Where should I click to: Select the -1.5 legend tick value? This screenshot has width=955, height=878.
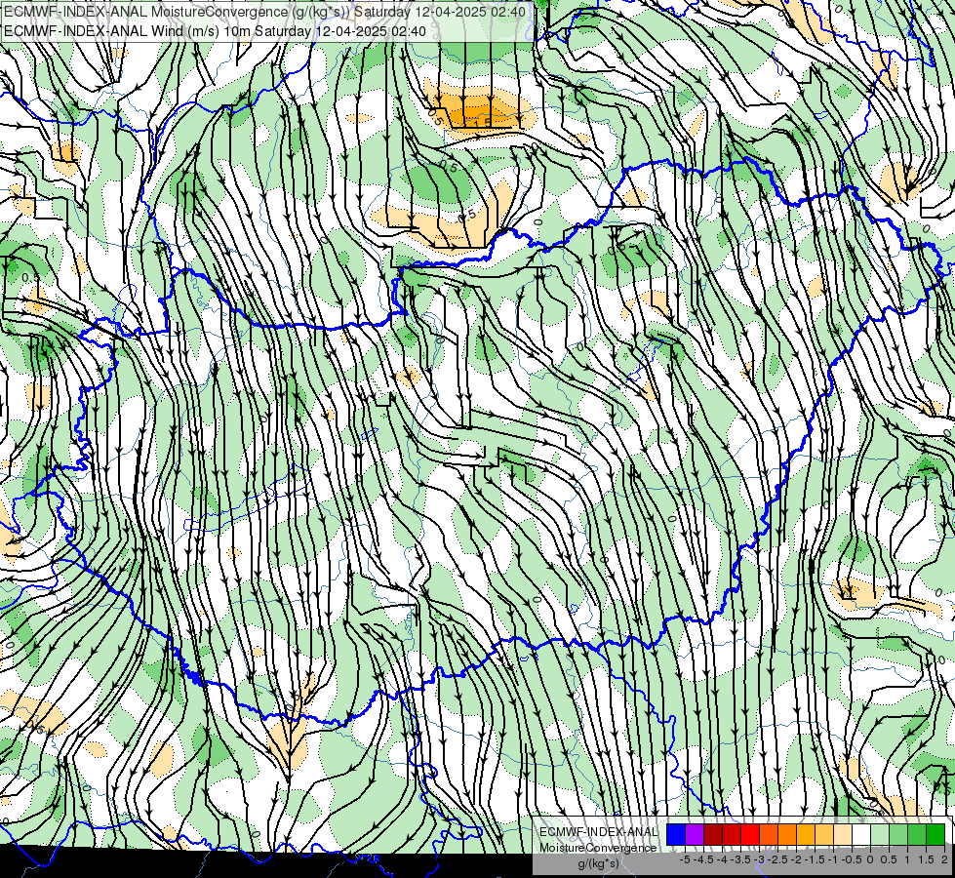click(815, 859)
